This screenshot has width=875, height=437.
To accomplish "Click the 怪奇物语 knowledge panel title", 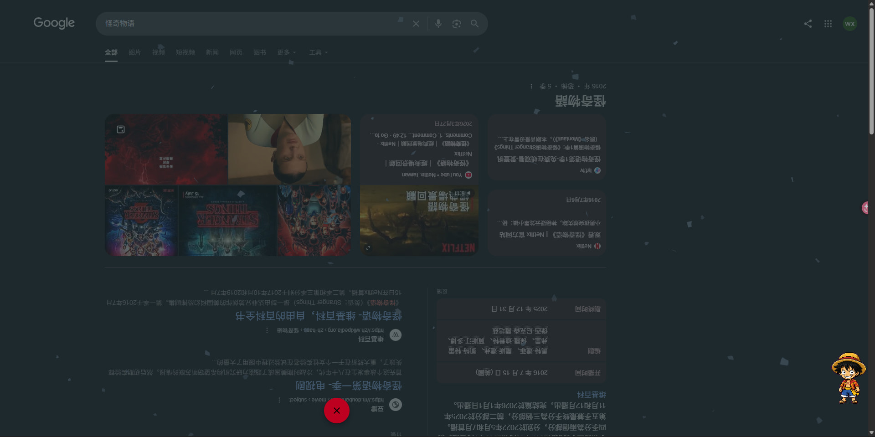I will click(x=580, y=101).
